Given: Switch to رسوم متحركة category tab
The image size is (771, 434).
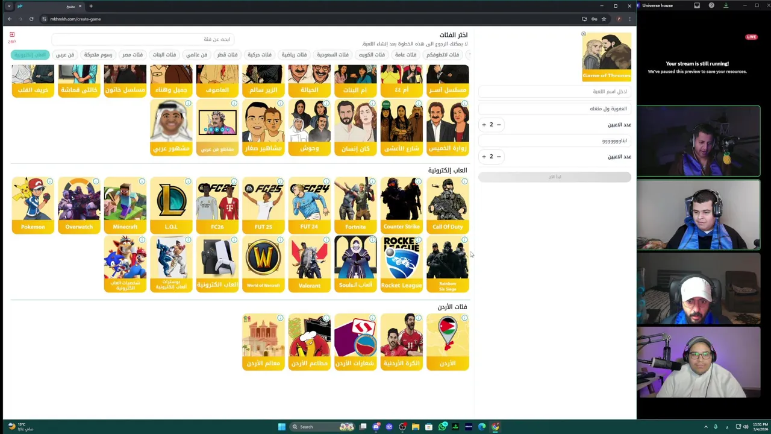Looking at the screenshot, I should coord(98,55).
